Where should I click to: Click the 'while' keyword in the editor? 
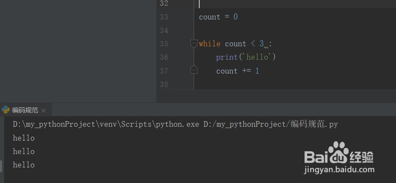tap(210, 44)
